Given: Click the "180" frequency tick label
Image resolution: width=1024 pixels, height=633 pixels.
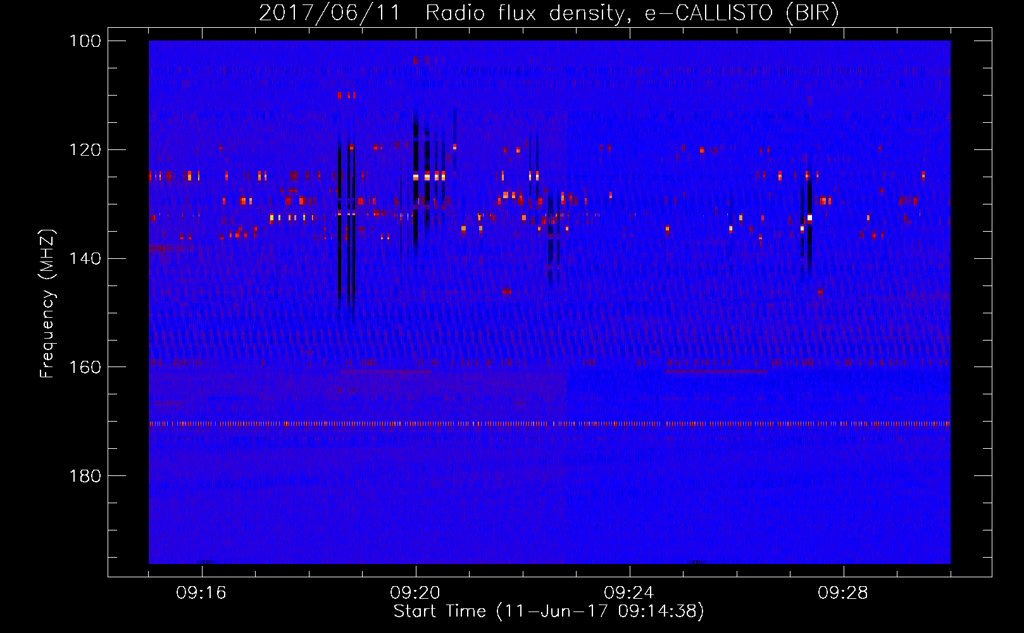Looking at the screenshot, I should pyautogui.click(x=85, y=476).
